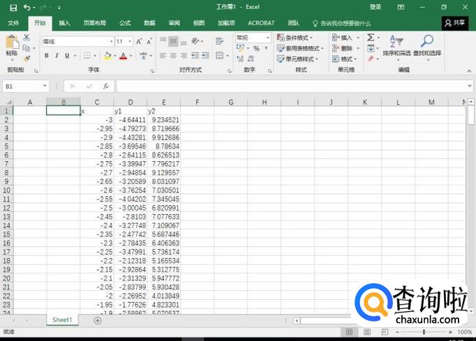Toggle Wrap Text icon
The image size is (476, 341).
coord(219,41)
